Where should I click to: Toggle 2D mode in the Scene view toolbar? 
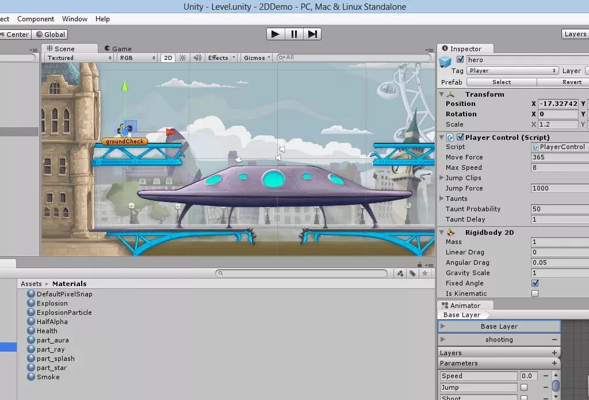(x=168, y=58)
